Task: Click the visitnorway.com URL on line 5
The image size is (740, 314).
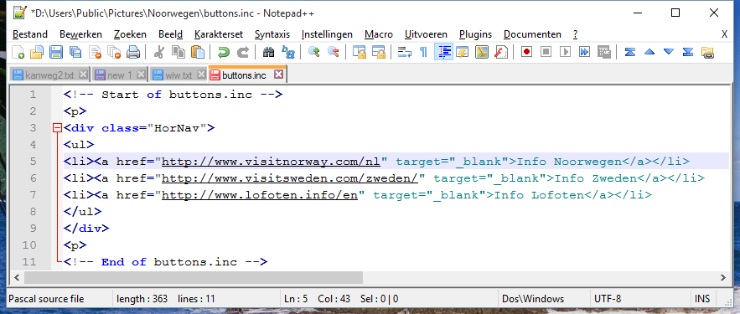Action: [x=271, y=162]
